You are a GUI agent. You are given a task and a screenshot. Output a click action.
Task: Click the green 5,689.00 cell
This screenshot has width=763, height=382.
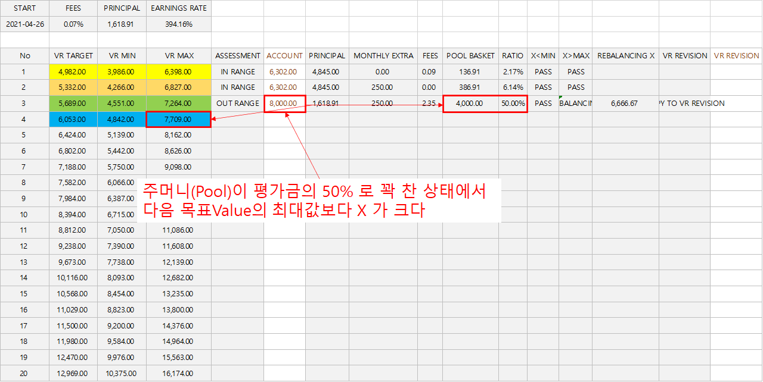coord(73,104)
